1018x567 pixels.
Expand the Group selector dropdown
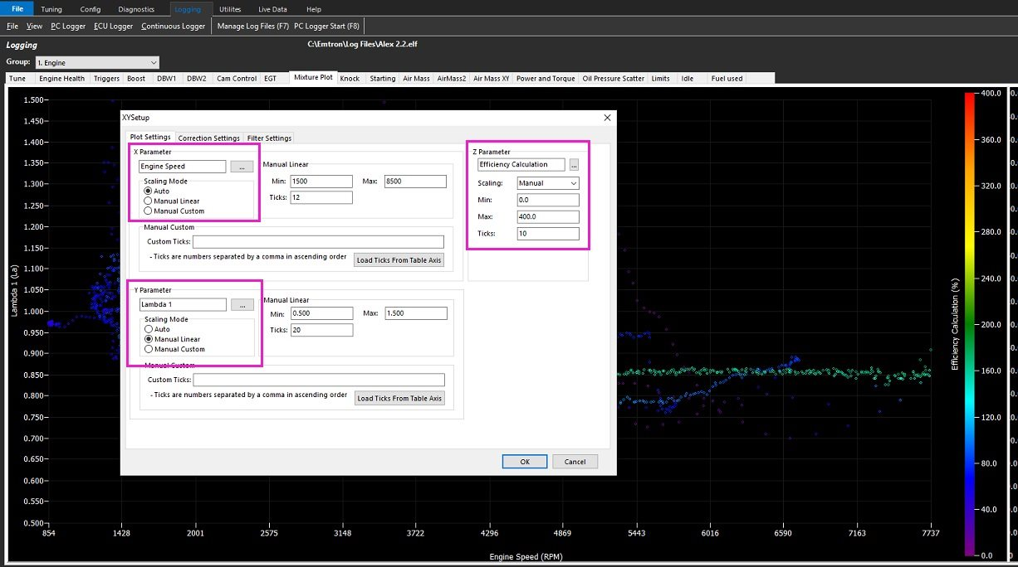(x=97, y=62)
